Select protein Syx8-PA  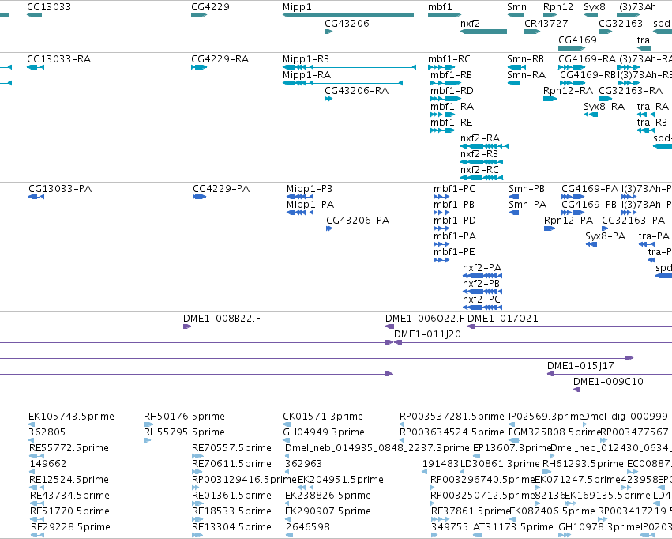pyautogui.click(x=605, y=236)
